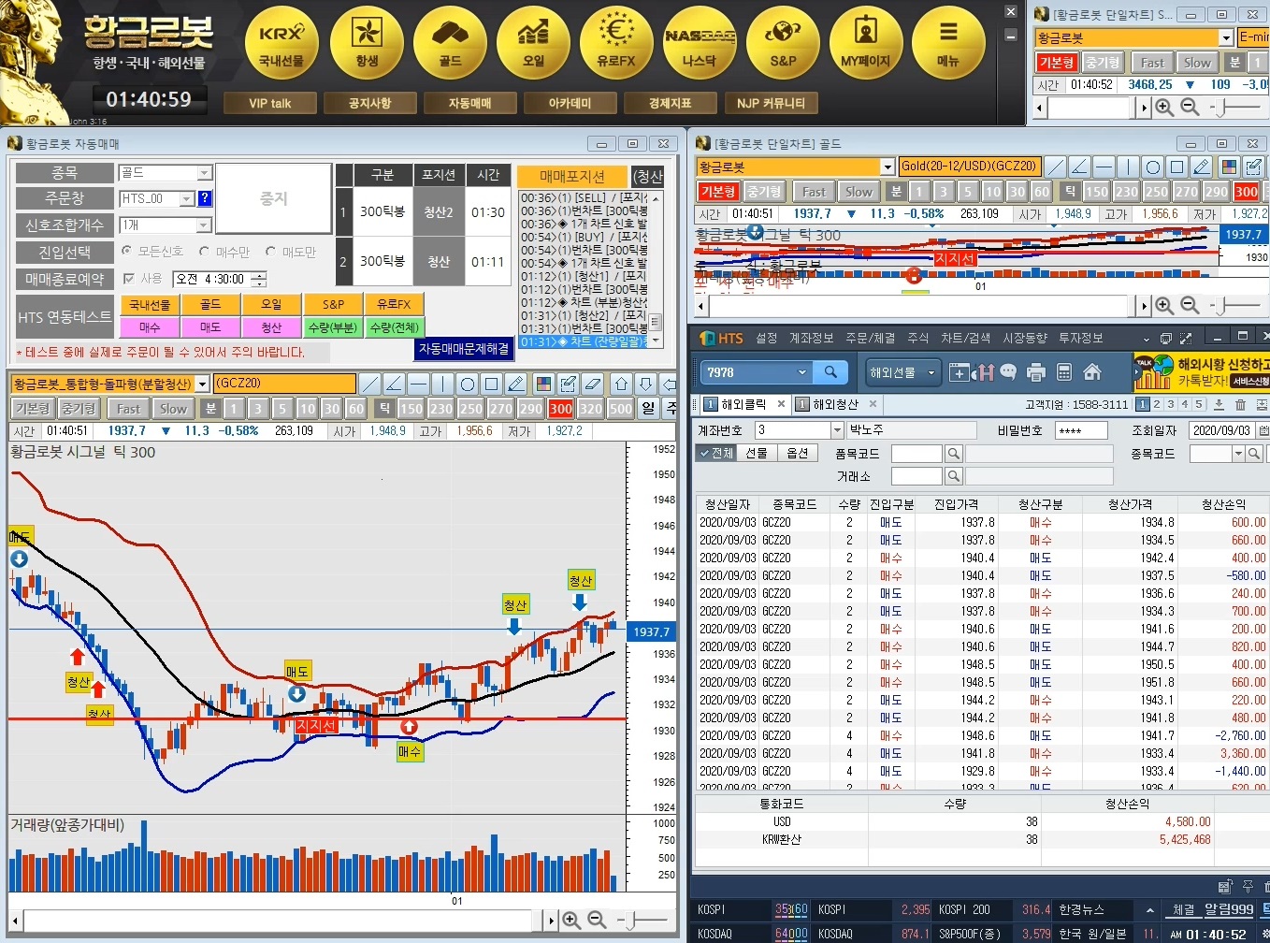Open the 계좌정보 menu
1270x943 pixels.
tap(811, 338)
